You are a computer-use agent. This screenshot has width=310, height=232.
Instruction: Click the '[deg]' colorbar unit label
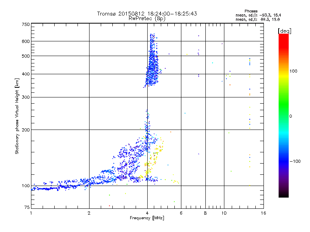[284, 31]
